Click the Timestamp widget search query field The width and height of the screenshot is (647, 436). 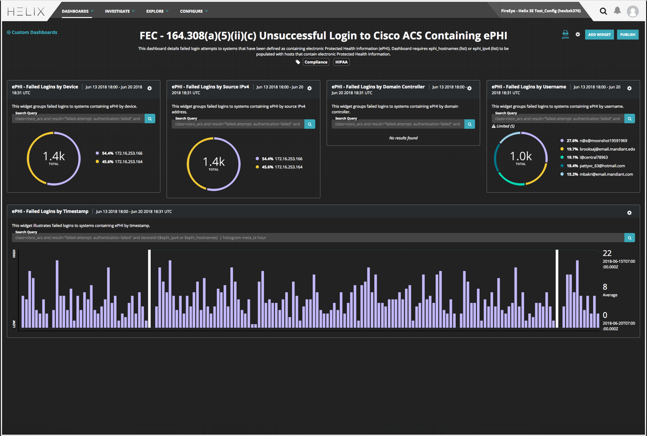click(318, 238)
